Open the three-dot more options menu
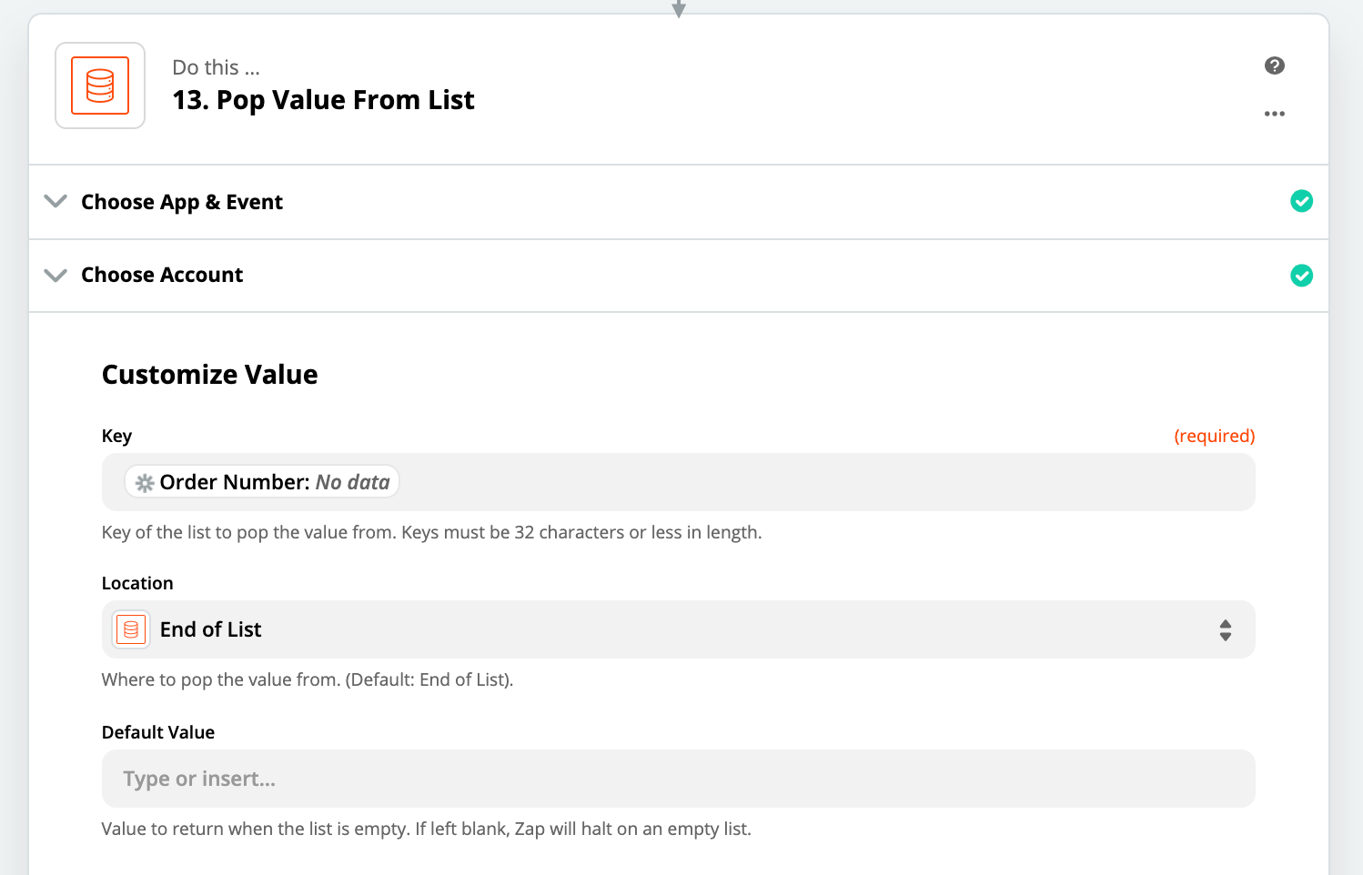The height and width of the screenshot is (875, 1363). pos(1274,114)
